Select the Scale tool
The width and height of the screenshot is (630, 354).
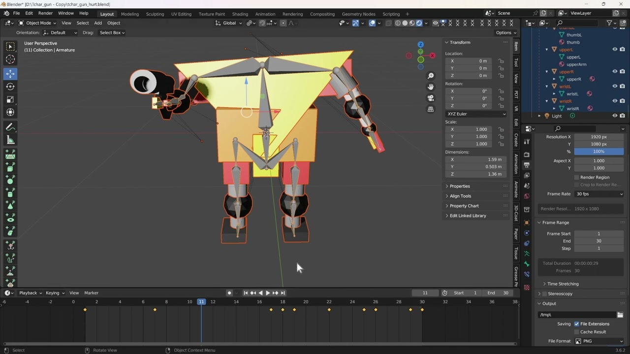[x=10, y=99]
